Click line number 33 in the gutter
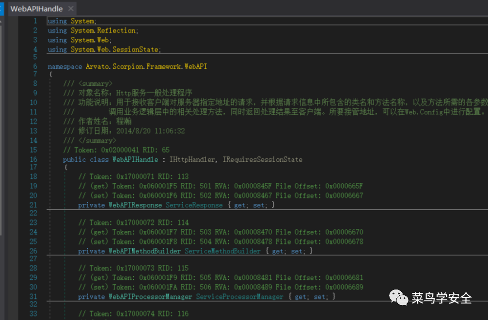488x320 pixels. coord(33,314)
